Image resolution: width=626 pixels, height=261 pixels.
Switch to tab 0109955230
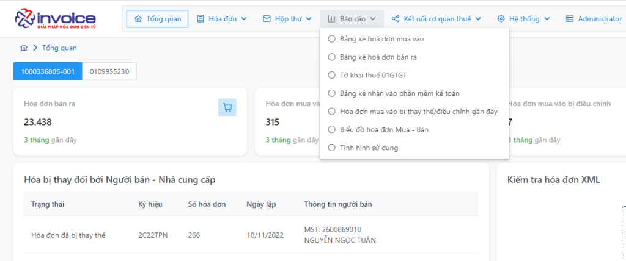[x=109, y=71]
